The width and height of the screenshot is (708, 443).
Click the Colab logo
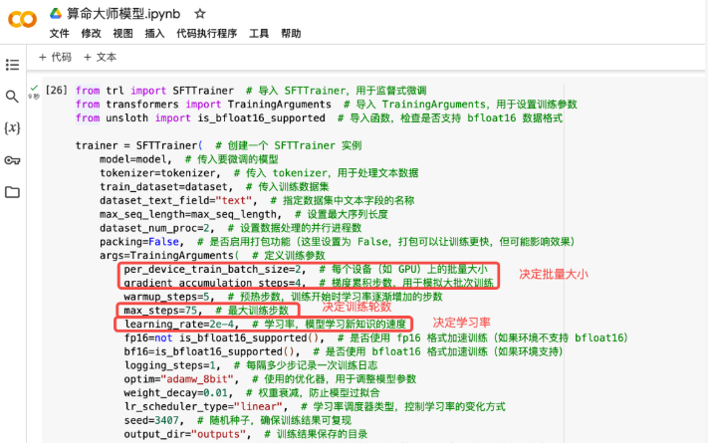click(x=22, y=20)
